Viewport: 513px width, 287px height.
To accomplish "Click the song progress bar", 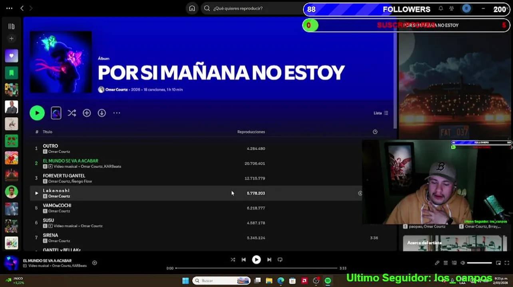I will 256,268.
